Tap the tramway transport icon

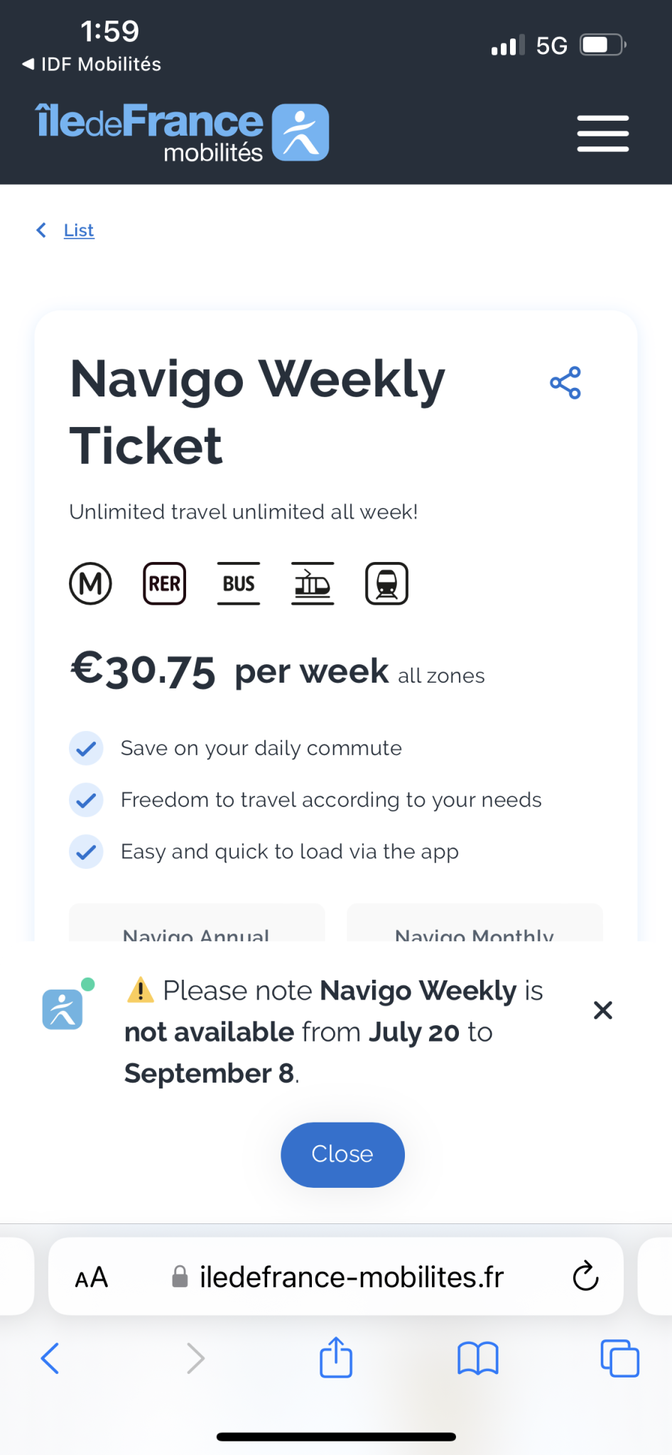[313, 584]
